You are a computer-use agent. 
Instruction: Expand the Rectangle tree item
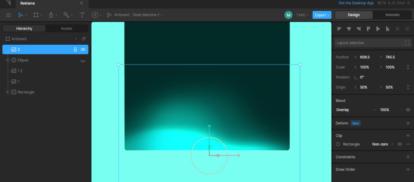[x=8, y=92]
